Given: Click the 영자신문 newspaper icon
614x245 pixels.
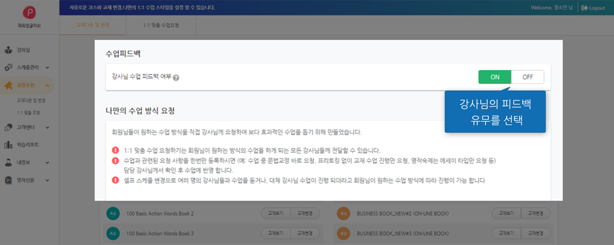Looking at the screenshot, I should (x=9, y=180).
